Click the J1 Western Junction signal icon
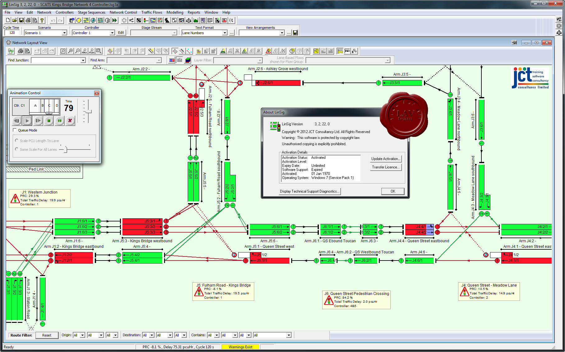Viewport: 565px width, 352px height. pos(15,198)
